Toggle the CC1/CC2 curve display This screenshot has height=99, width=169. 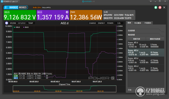coord(22,23)
